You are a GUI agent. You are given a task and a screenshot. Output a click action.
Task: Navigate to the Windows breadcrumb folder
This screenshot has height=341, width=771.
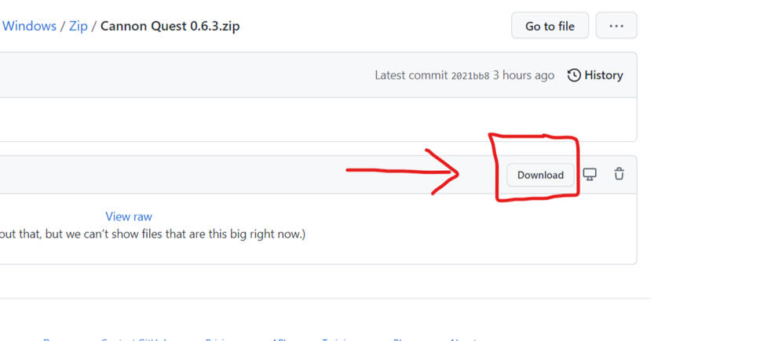pos(29,26)
